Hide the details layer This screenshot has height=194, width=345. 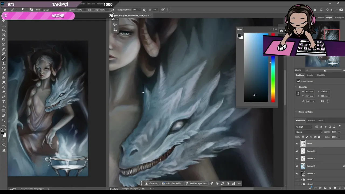pyautogui.click(x=297, y=144)
